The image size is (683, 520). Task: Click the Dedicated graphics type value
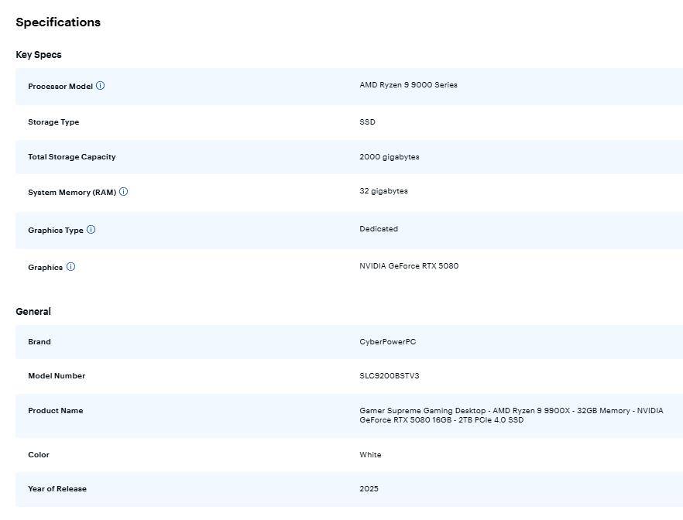tap(379, 229)
